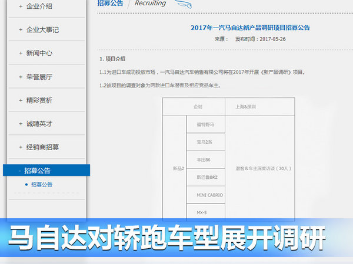
Task: Expand the 精彩赏析 plus icon
Action: pyautogui.click(x=21, y=100)
